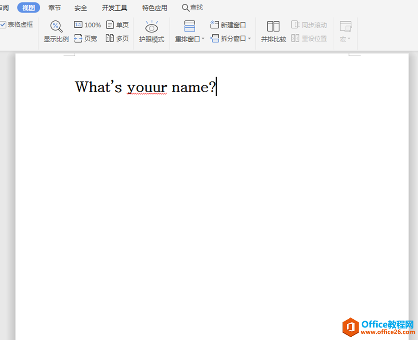Click the 同步滚动 synchronous scrolling icon
This screenshot has height=340, width=418.
pos(295,25)
